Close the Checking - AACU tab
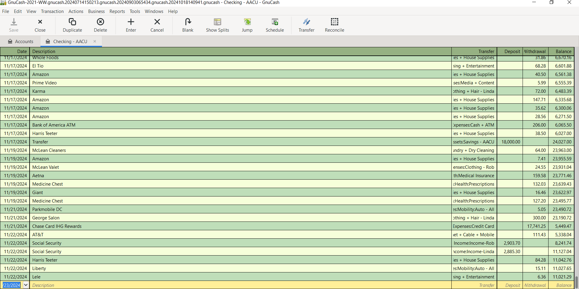The image size is (579, 289). click(x=95, y=41)
